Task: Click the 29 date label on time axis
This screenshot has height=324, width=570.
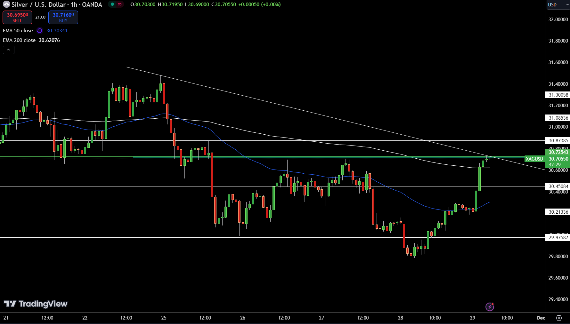Action: (x=472, y=318)
